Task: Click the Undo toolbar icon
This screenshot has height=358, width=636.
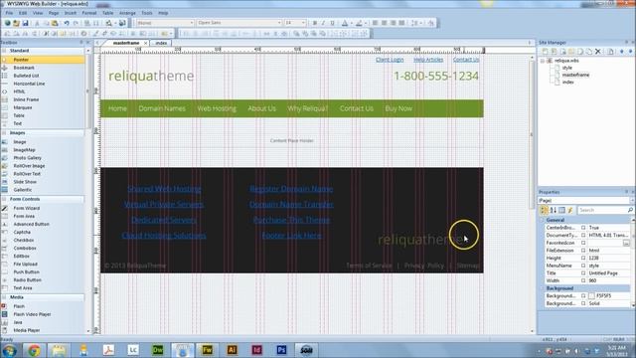Action: [67, 23]
